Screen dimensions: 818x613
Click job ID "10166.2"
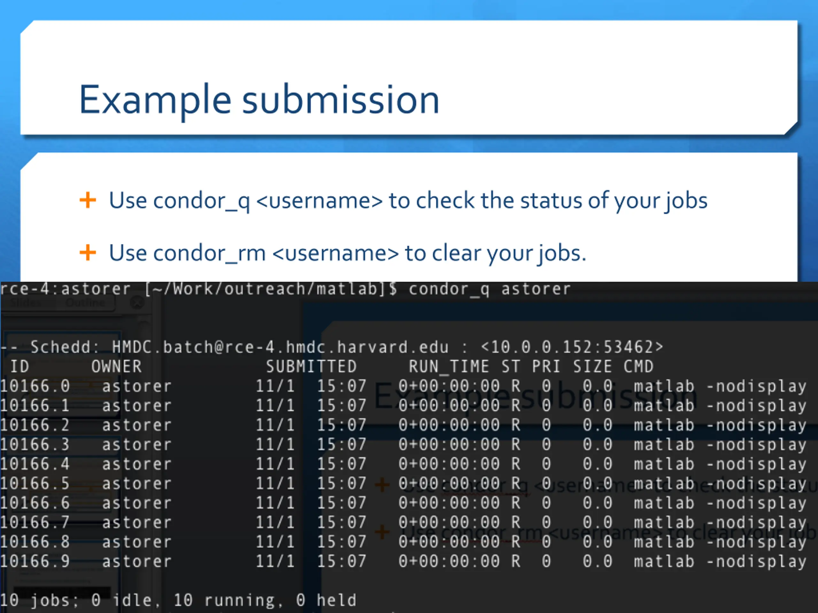(35, 425)
